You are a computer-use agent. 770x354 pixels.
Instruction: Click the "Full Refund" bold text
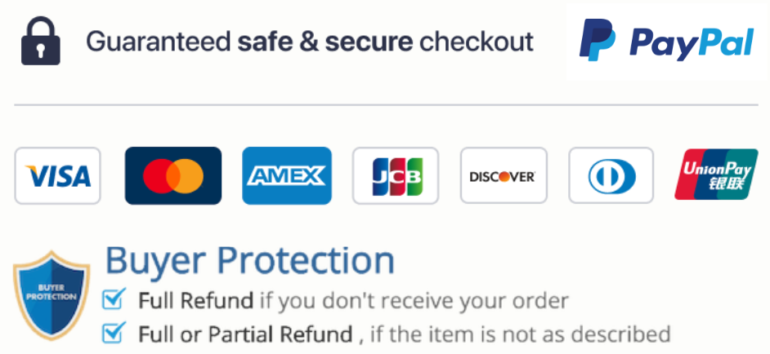[195, 301]
